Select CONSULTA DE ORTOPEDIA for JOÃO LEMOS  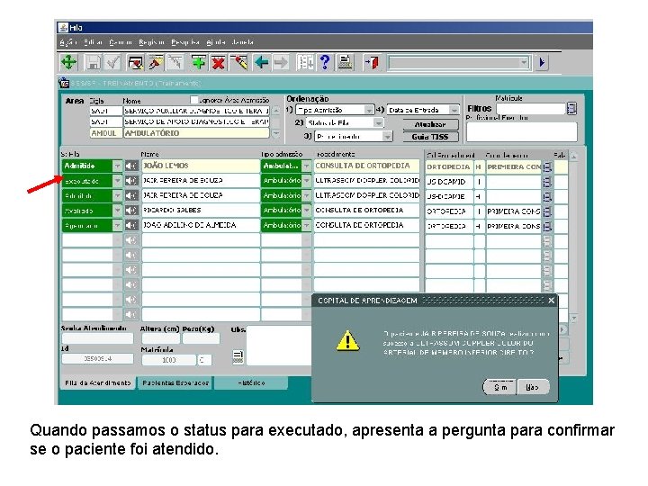pyautogui.click(x=366, y=166)
